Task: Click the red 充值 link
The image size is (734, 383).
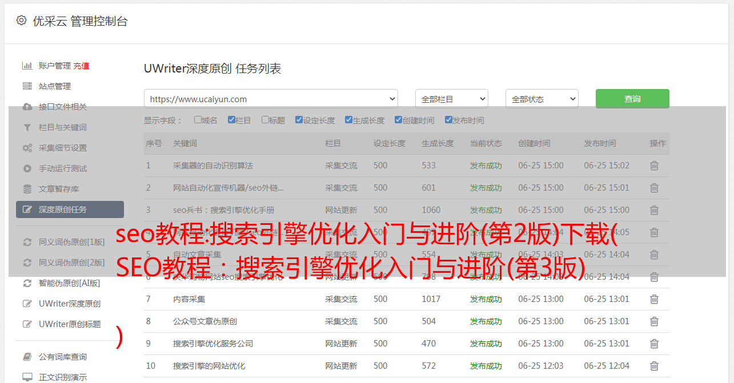Action: click(x=81, y=66)
